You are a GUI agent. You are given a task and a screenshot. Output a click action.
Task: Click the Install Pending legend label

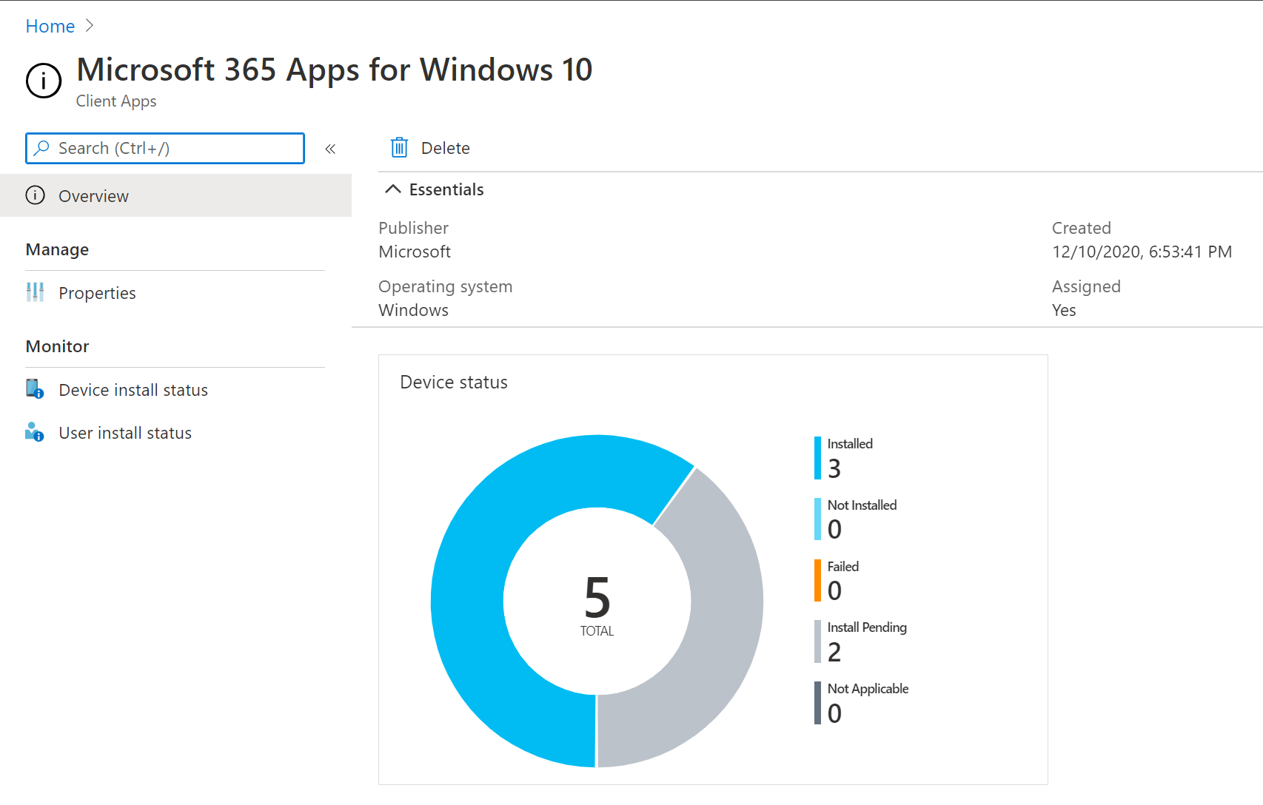(867, 627)
